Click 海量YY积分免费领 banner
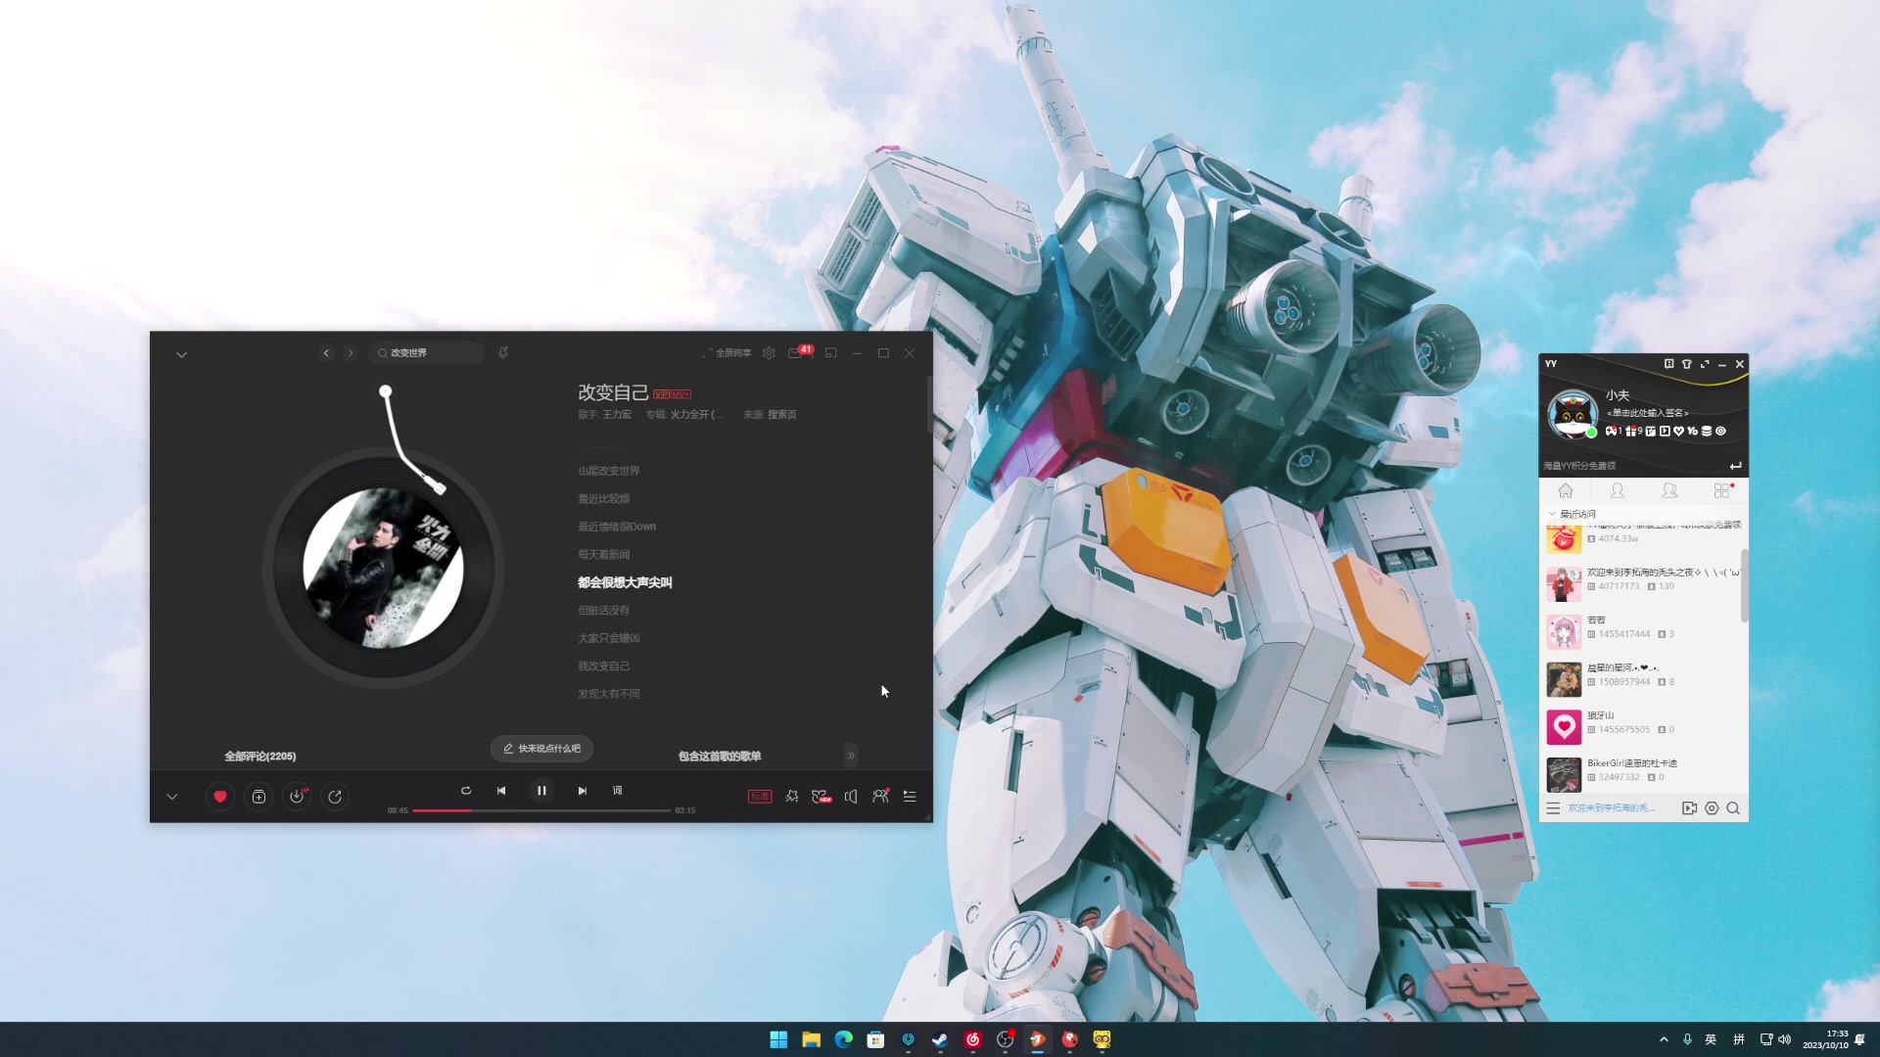Image resolution: width=1880 pixels, height=1057 pixels. click(1579, 466)
